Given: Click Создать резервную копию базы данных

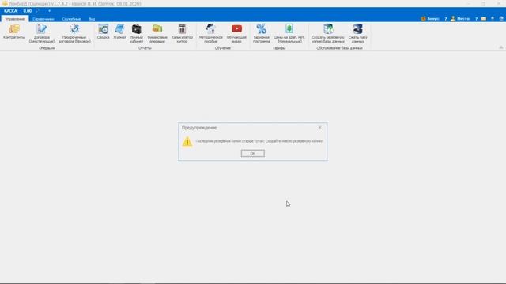Looking at the screenshot, I should (x=328, y=33).
